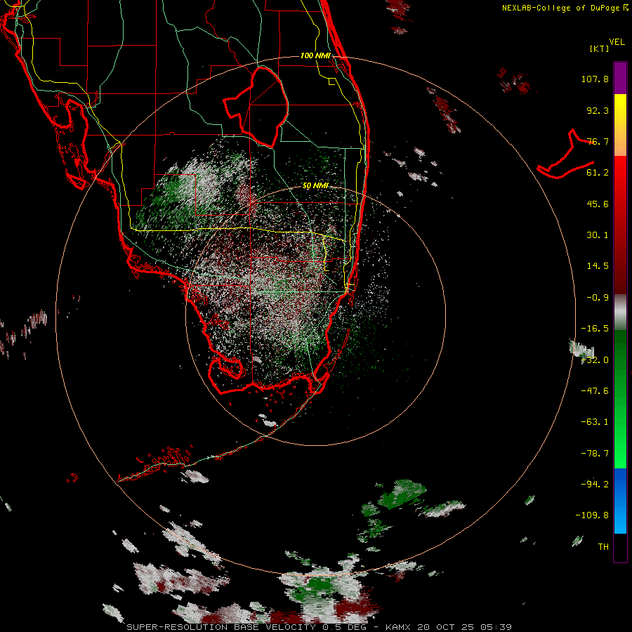Click the 61.2 scale value
Viewport: 632px width, 632px height.
(x=598, y=173)
